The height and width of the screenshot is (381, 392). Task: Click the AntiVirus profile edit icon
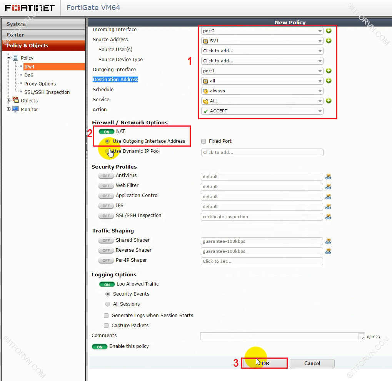328,177
